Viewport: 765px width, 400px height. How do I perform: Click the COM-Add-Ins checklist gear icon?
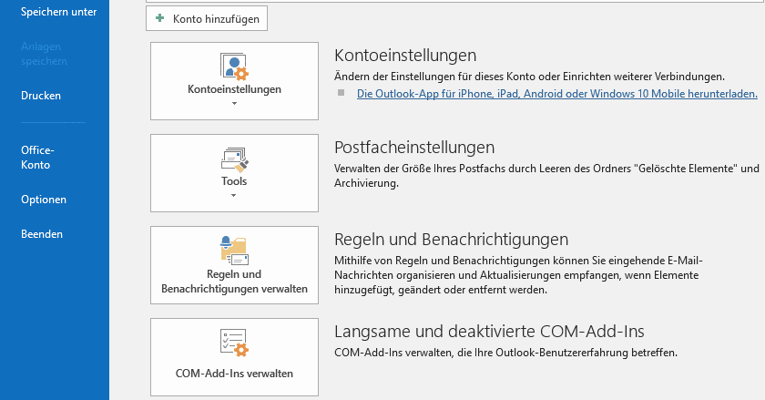(x=235, y=343)
